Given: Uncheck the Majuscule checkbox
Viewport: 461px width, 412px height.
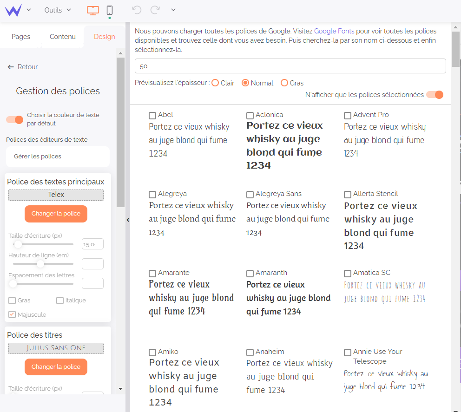Looking at the screenshot, I should pyautogui.click(x=11, y=314).
